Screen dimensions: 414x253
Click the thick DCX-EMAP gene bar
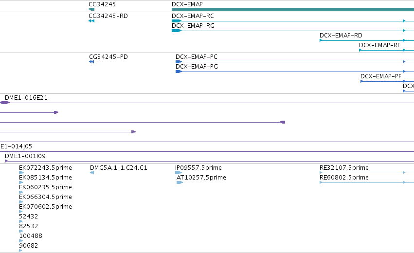click(x=293, y=9)
